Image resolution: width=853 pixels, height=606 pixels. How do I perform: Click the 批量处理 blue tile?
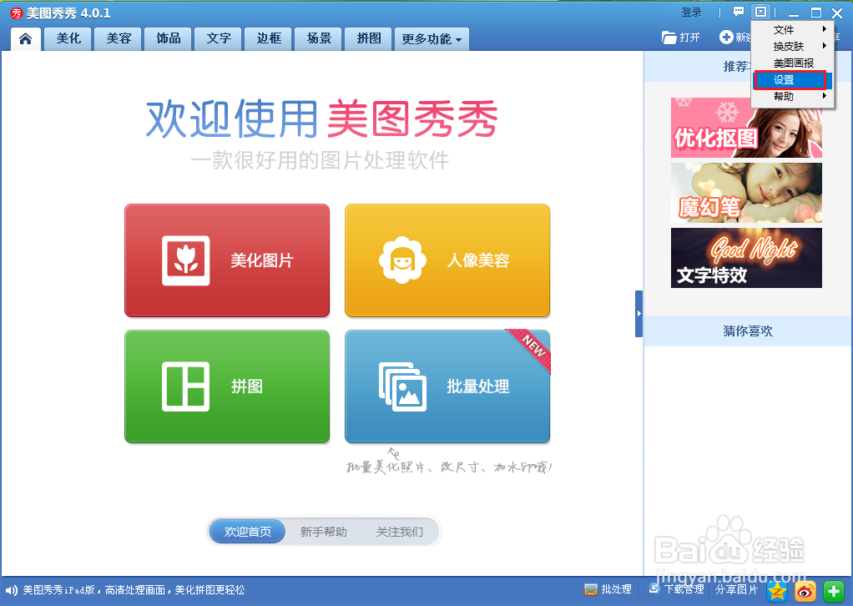pos(447,386)
